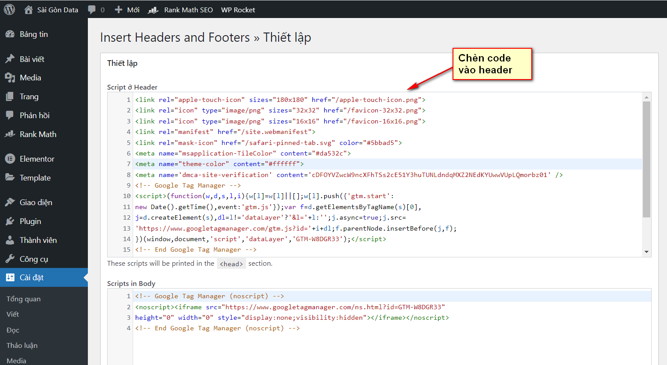Image resolution: width=667 pixels, height=365 pixels.
Task: Click the dmca-site-verification meta line
Action: [349, 175]
